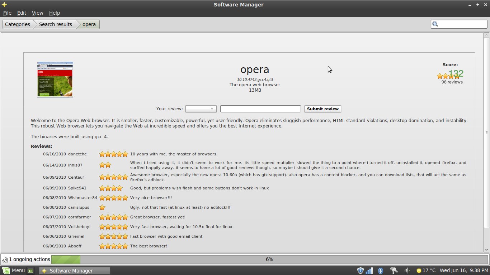Click review '10 years with me. the master of browsers'
This screenshot has width=490, height=275.
click(x=173, y=154)
